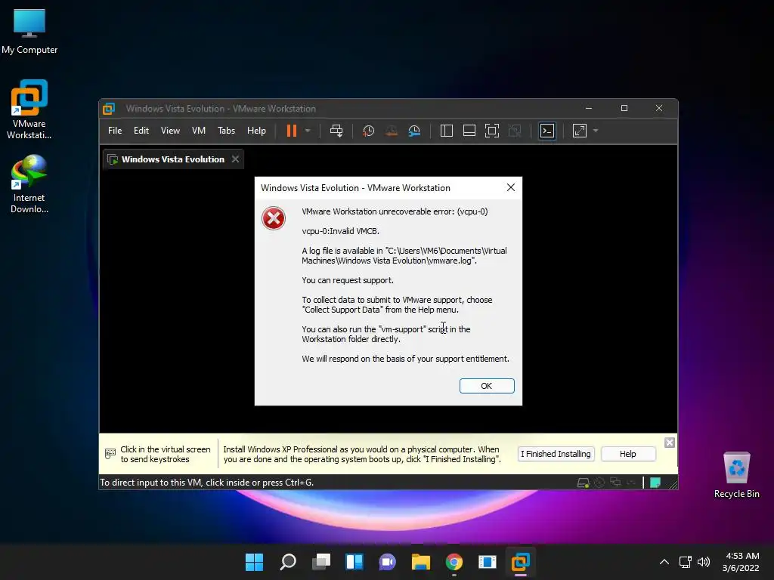774x580 pixels.
Task: Click the network adapter status bar icon
Action: point(615,483)
